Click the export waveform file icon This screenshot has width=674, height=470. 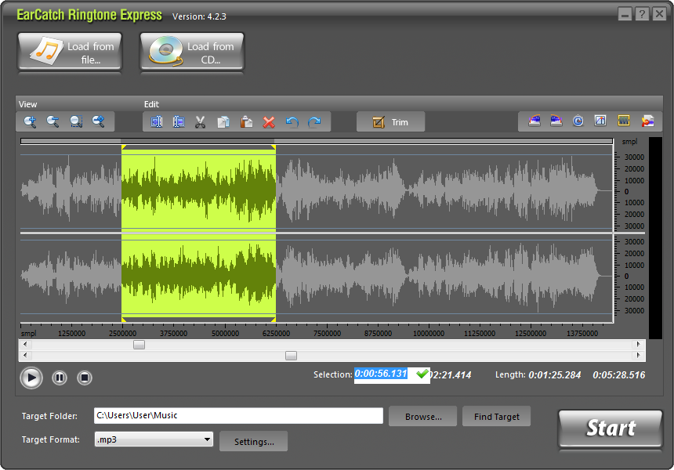click(x=647, y=121)
